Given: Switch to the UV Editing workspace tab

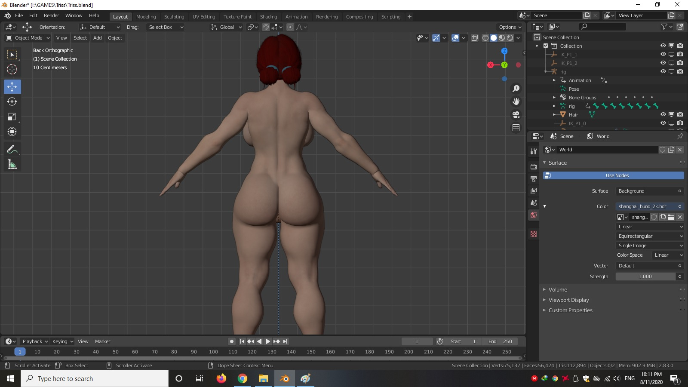Looking at the screenshot, I should (x=204, y=17).
